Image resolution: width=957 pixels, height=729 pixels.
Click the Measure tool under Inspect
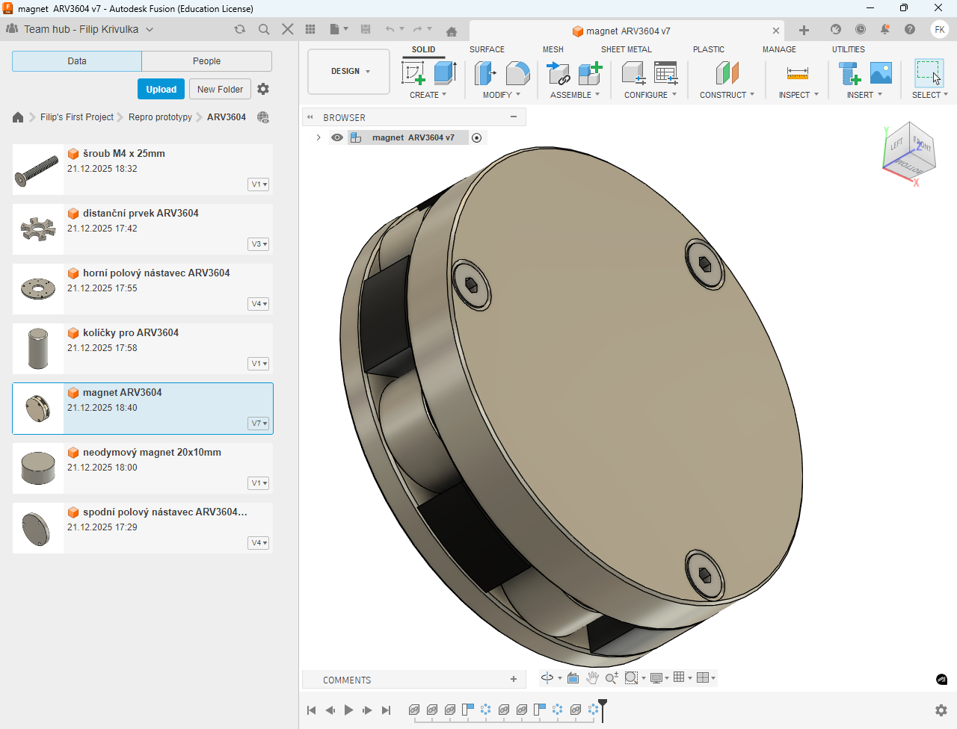click(x=797, y=73)
